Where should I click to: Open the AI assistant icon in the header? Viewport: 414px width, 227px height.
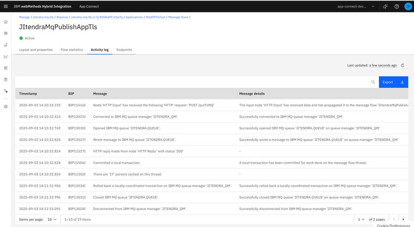385,6
